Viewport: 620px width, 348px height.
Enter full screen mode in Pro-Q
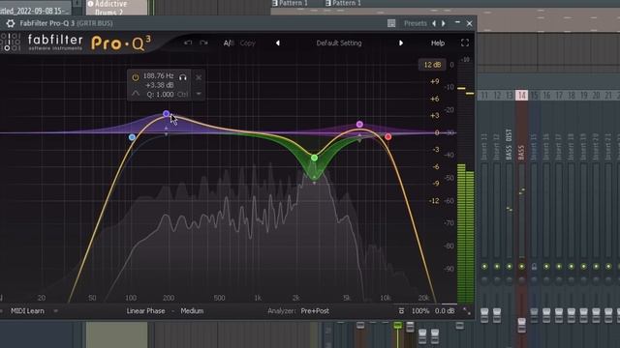[465, 43]
